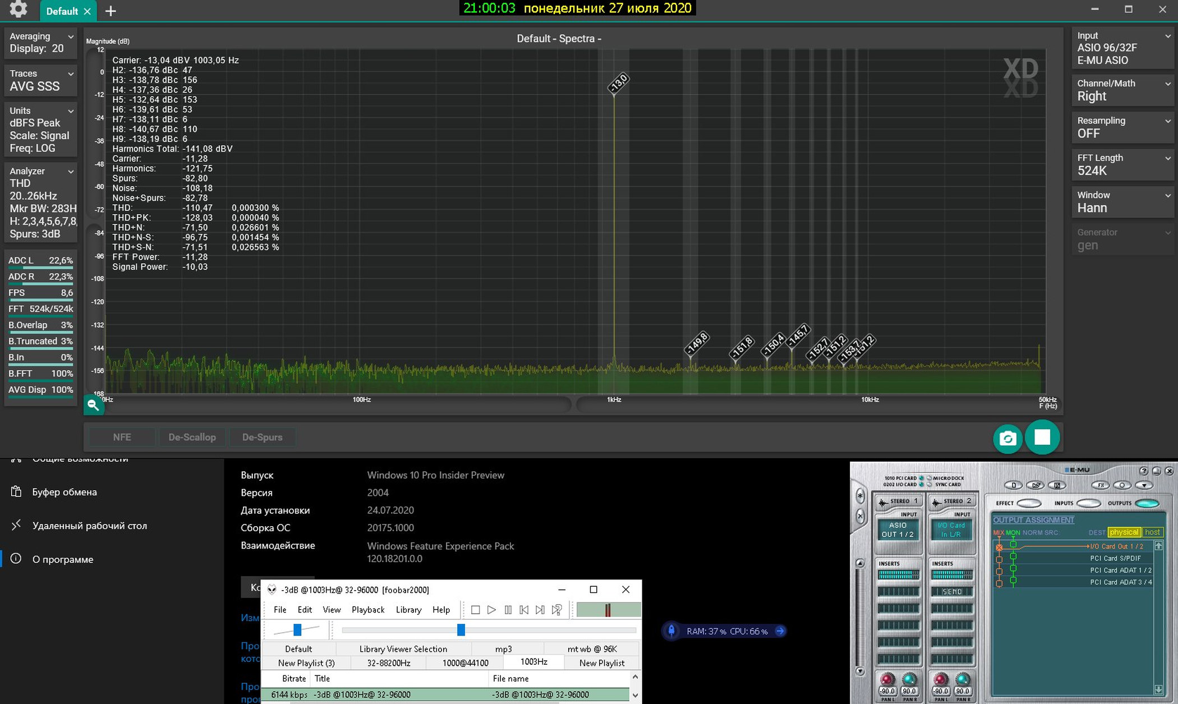Click E-MU open session folder icon

[1036, 485]
